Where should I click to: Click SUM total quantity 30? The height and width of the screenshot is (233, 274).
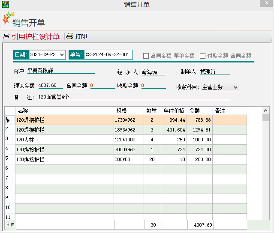pos(153,225)
